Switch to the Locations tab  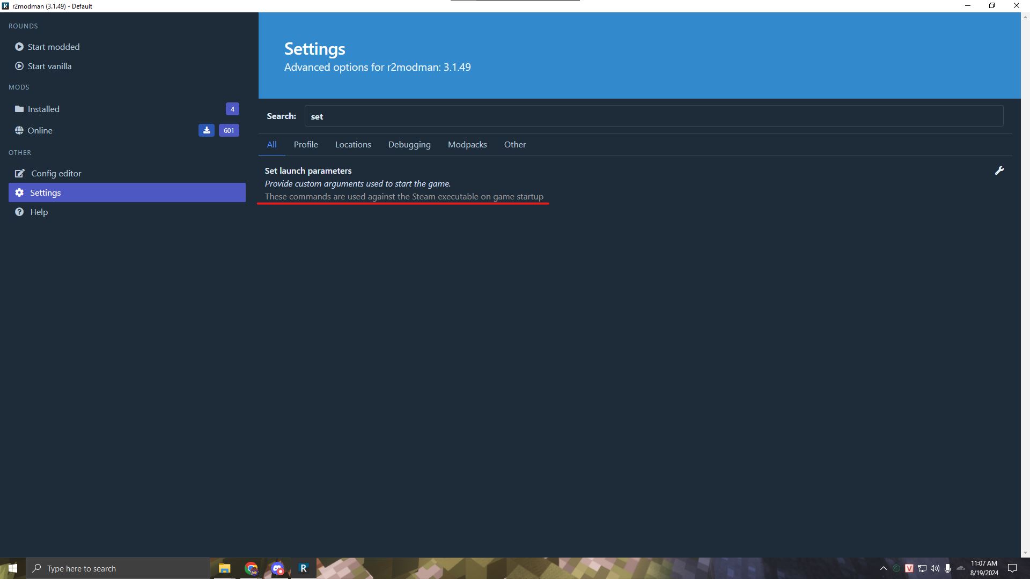pyautogui.click(x=353, y=144)
